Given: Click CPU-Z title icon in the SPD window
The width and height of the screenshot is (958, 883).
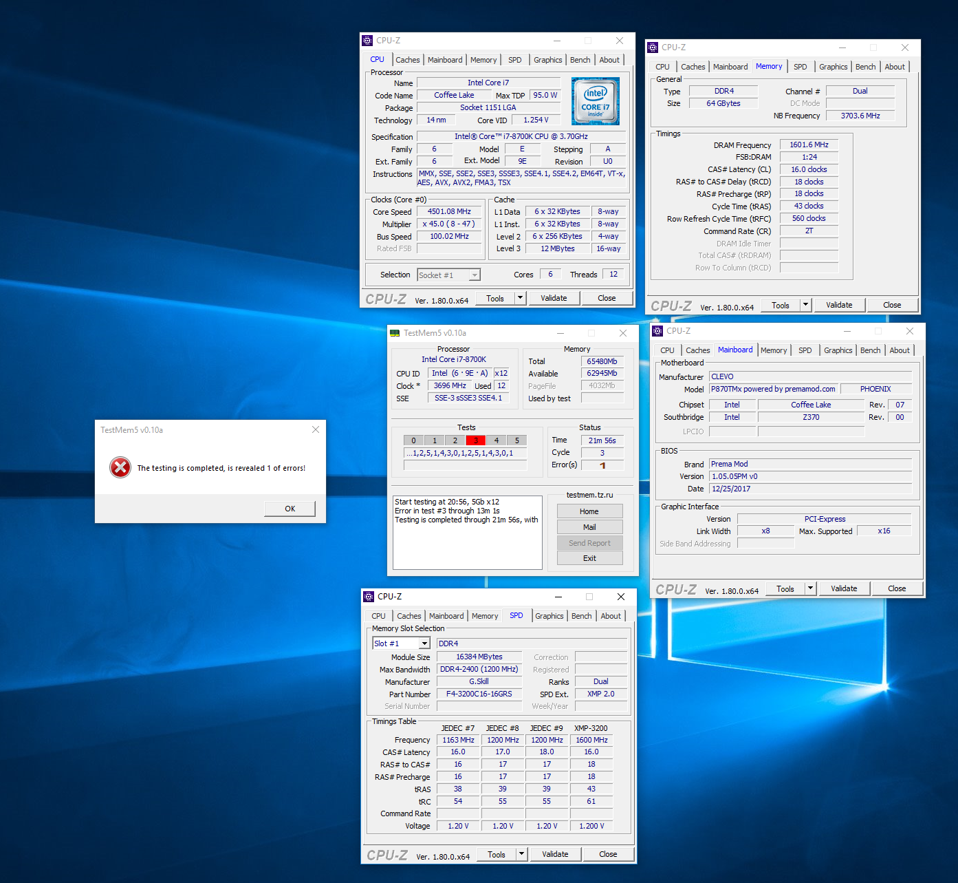Looking at the screenshot, I should click(x=369, y=597).
